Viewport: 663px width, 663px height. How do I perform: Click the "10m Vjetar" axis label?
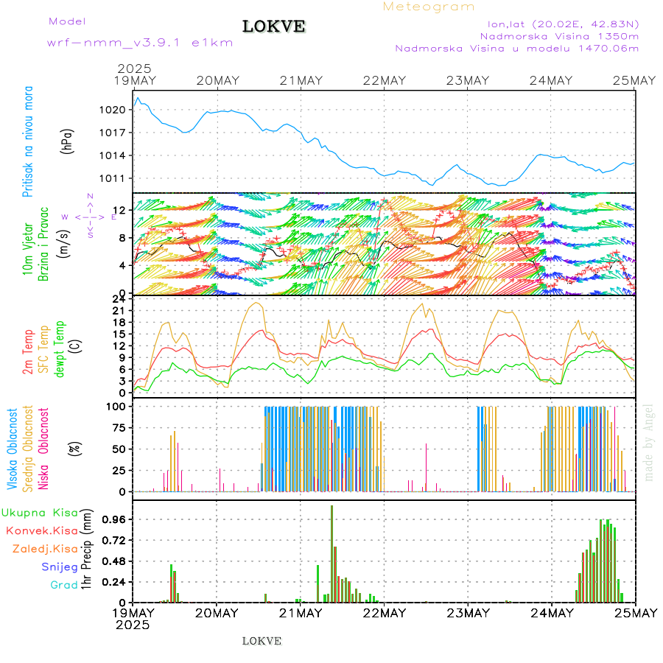click(x=27, y=249)
